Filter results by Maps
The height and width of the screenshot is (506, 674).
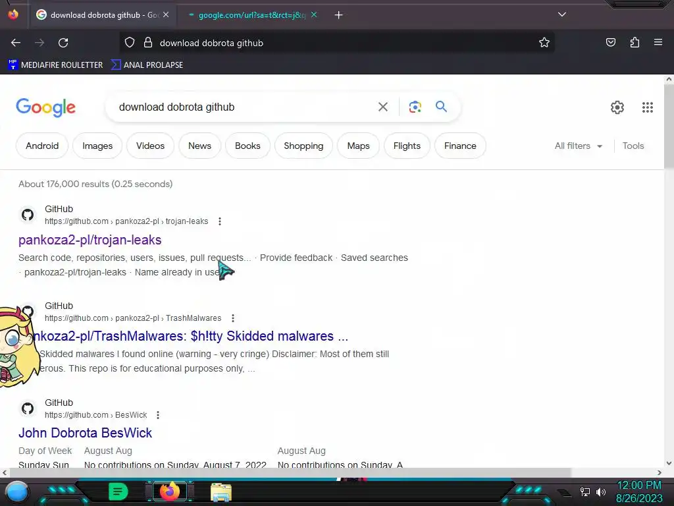(359, 146)
